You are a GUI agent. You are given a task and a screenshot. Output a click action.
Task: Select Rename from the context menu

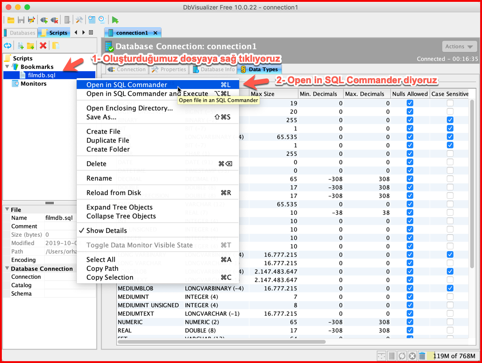[157, 178]
